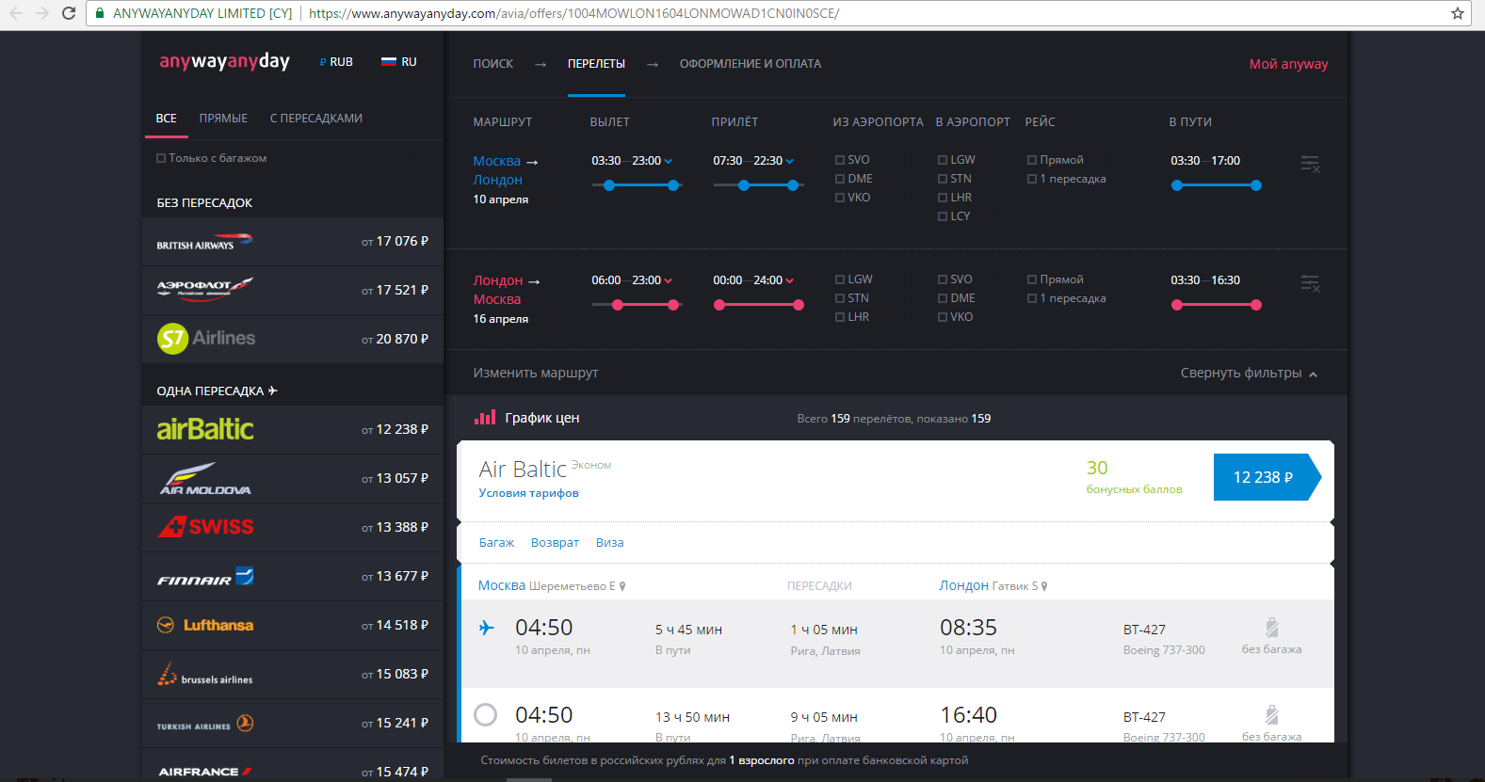
Task: Open Возврат info link
Action: (555, 543)
